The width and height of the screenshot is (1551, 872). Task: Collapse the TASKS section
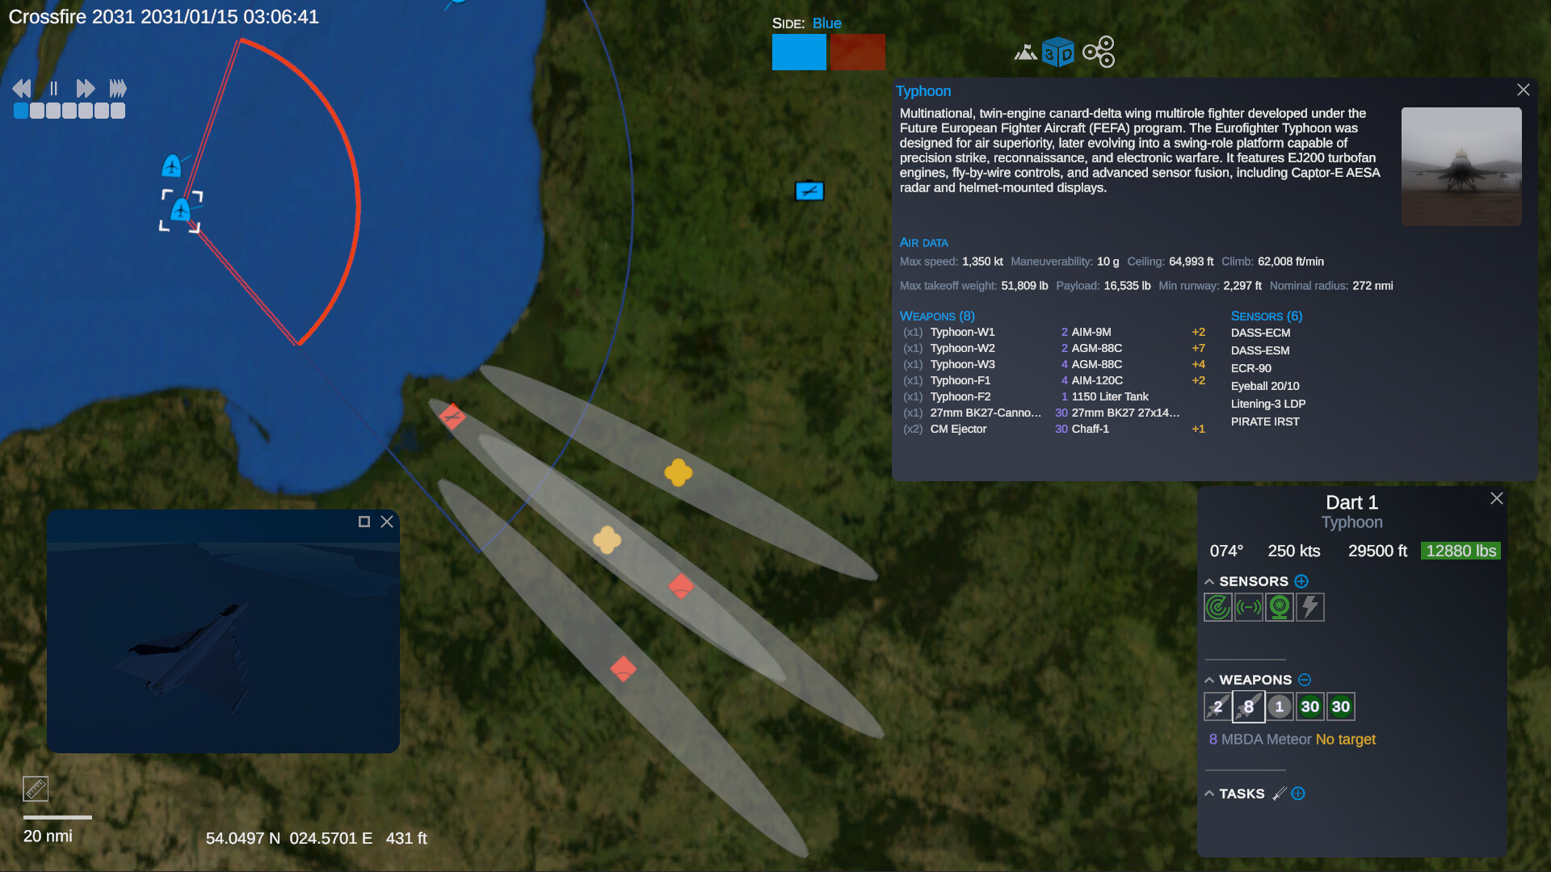(x=1208, y=793)
